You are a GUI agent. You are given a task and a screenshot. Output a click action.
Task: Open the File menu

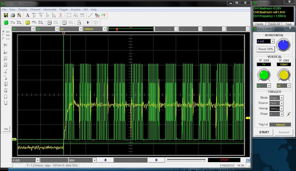click(x=4, y=10)
